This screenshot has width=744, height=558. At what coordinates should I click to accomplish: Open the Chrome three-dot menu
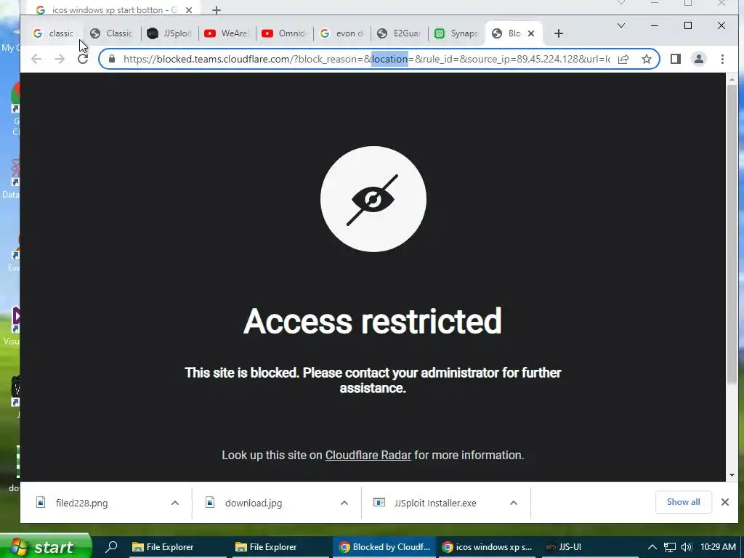[722, 59]
